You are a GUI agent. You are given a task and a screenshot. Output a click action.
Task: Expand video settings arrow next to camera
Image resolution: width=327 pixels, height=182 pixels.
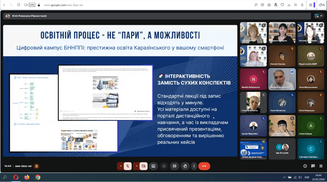136,166
